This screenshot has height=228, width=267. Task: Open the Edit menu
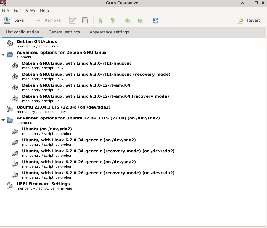click(x=17, y=10)
